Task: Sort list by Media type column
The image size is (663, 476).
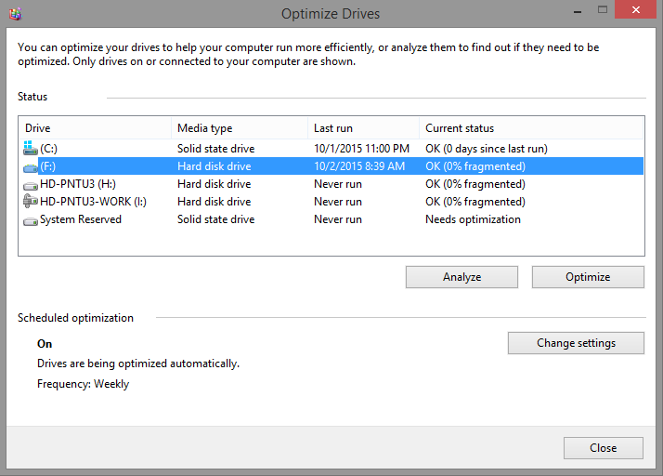Action: pyautogui.click(x=240, y=128)
